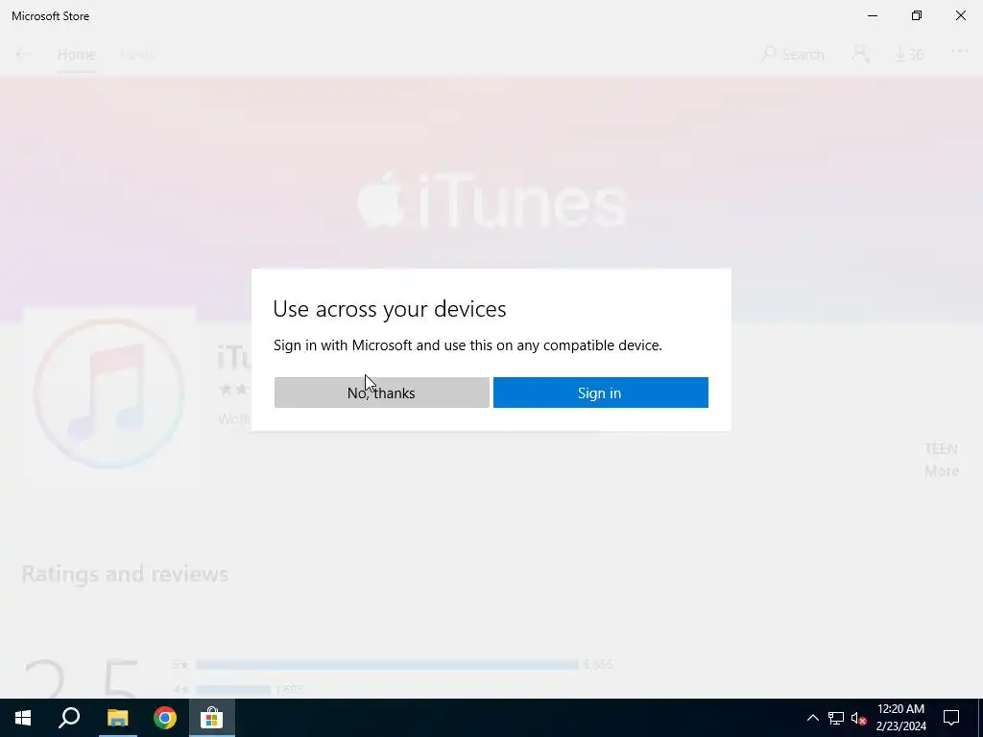The image size is (983, 737).
Task: View the 36 pending downloads
Action: point(908,55)
